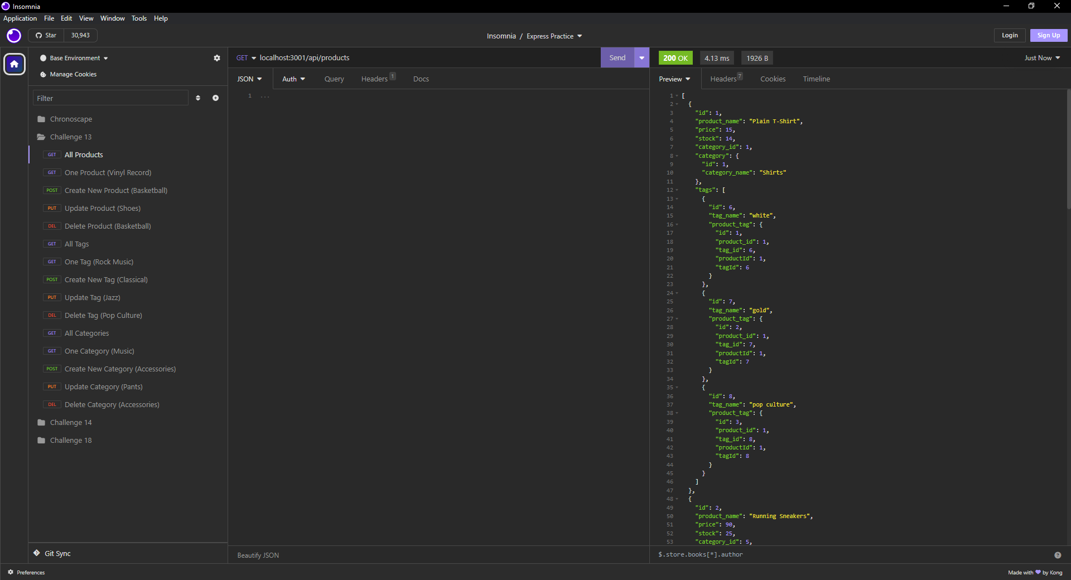The image size is (1071, 580).
Task: Open the Auth dropdown tab
Action: (293, 79)
